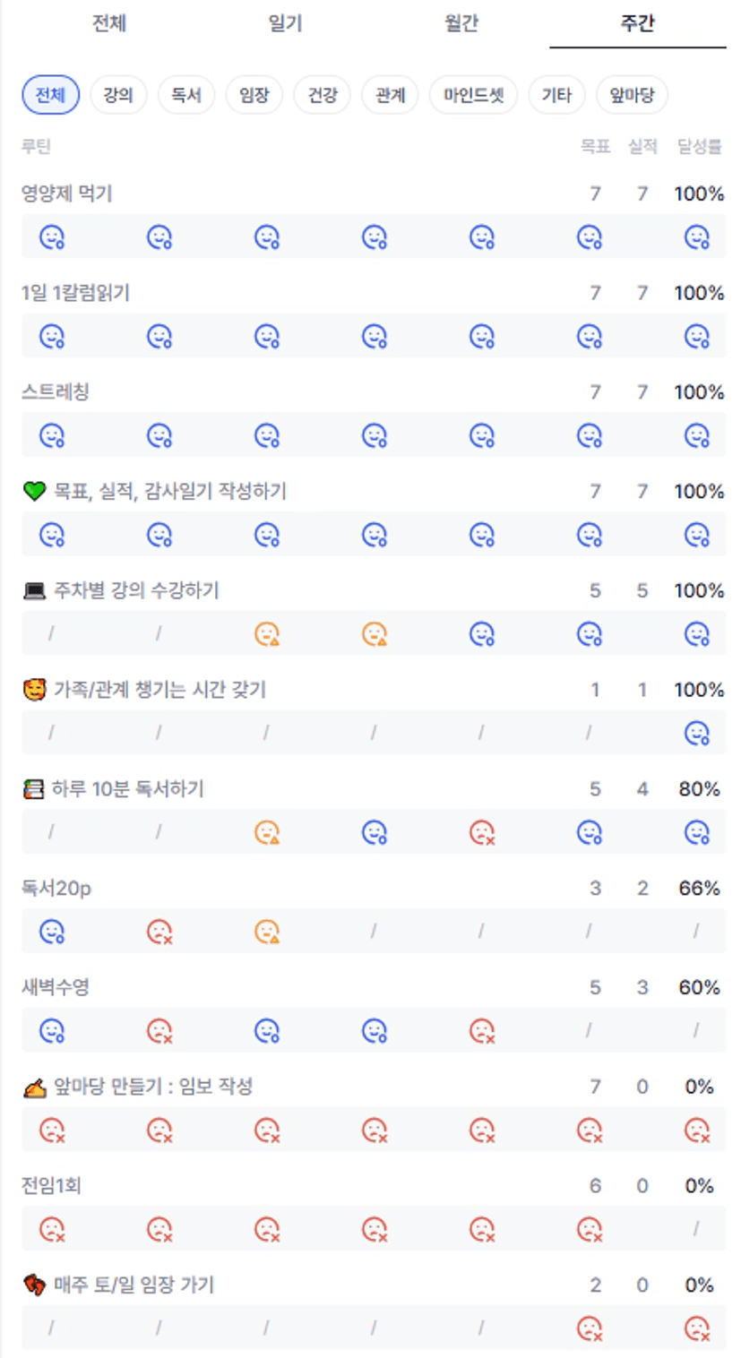Choose the 독서 filter chip
The image size is (741, 1358).
(x=186, y=95)
